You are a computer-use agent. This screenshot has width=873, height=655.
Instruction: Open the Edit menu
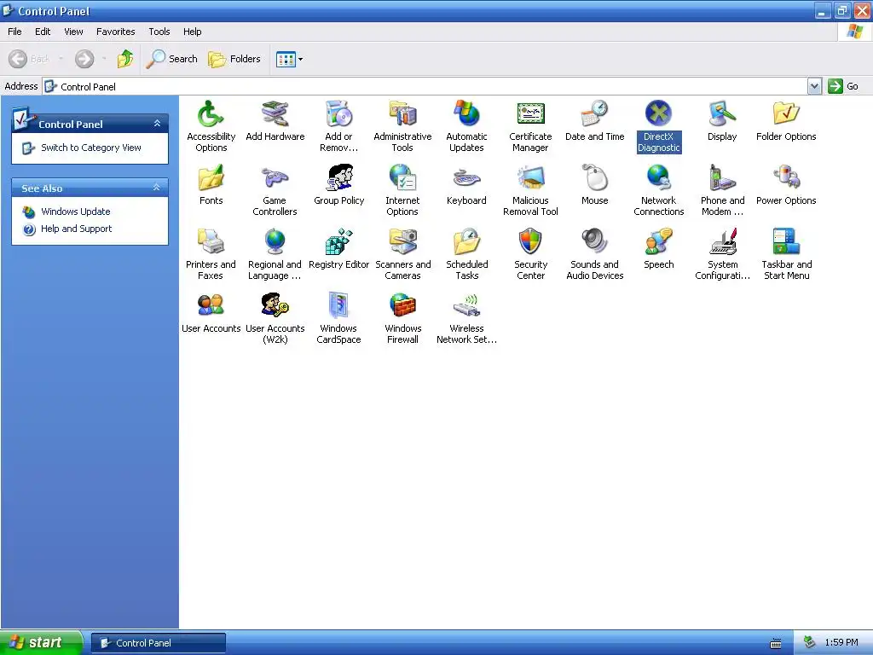(x=43, y=32)
